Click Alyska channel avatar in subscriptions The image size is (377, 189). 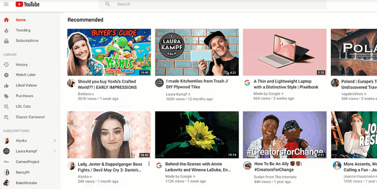(x=6, y=141)
